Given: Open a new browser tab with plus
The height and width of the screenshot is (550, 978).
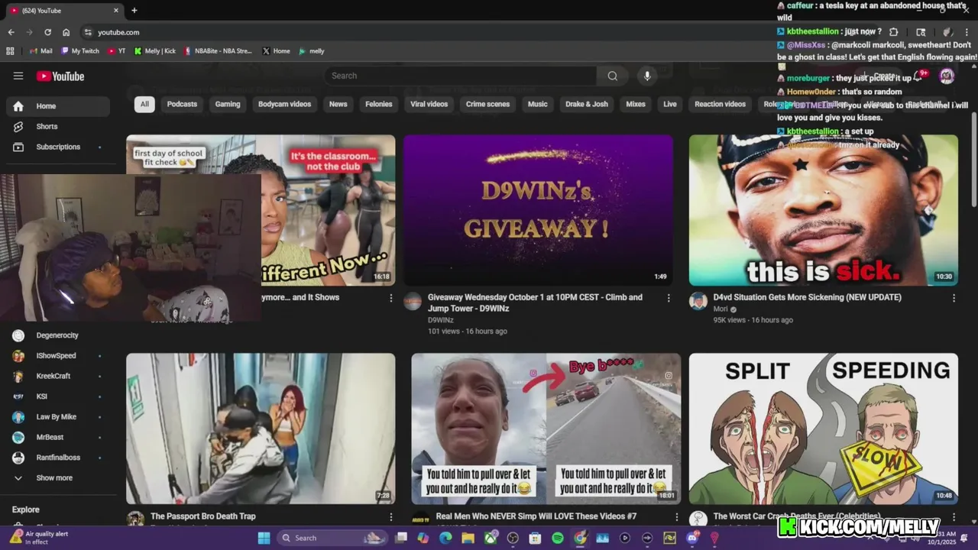Looking at the screenshot, I should click(134, 10).
